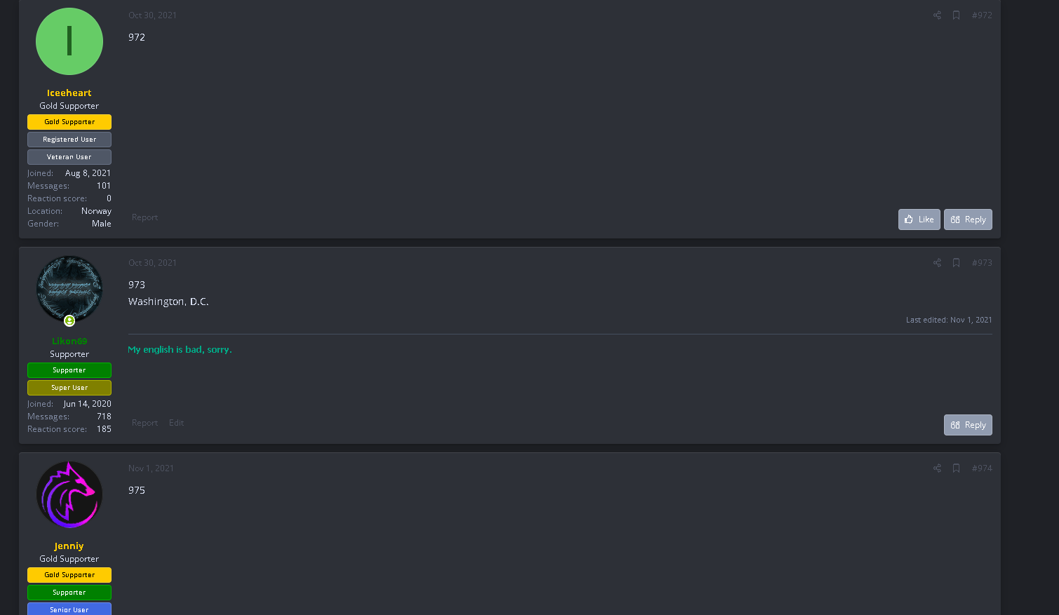The width and height of the screenshot is (1059, 615).
Task: Edit the Washington, D.C. post
Action: pos(176,423)
